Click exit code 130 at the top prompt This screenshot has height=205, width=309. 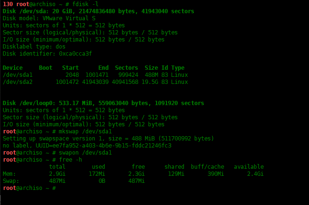click(8, 4)
